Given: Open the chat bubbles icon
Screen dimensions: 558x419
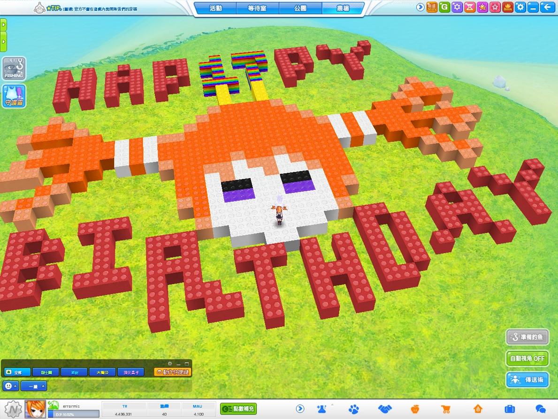Looking at the screenshot, I should pyautogui.click(x=541, y=409).
